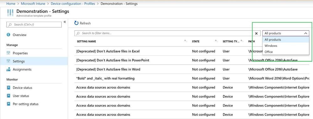Open the Don't AutoSave files in Excel setting
Viewport: 313px width, 119px height.
click(x=108, y=51)
